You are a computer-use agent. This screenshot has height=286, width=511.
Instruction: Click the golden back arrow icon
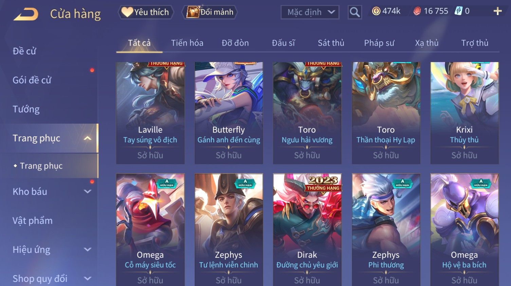pyautogui.click(x=26, y=14)
